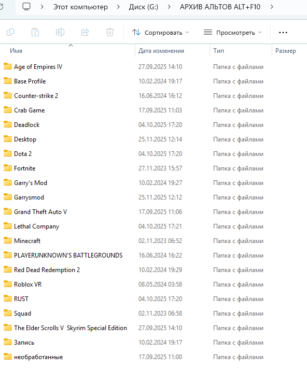This screenshot has width=307, height=370.
Task: Select the Squad folder name
Action: [22, 314]
